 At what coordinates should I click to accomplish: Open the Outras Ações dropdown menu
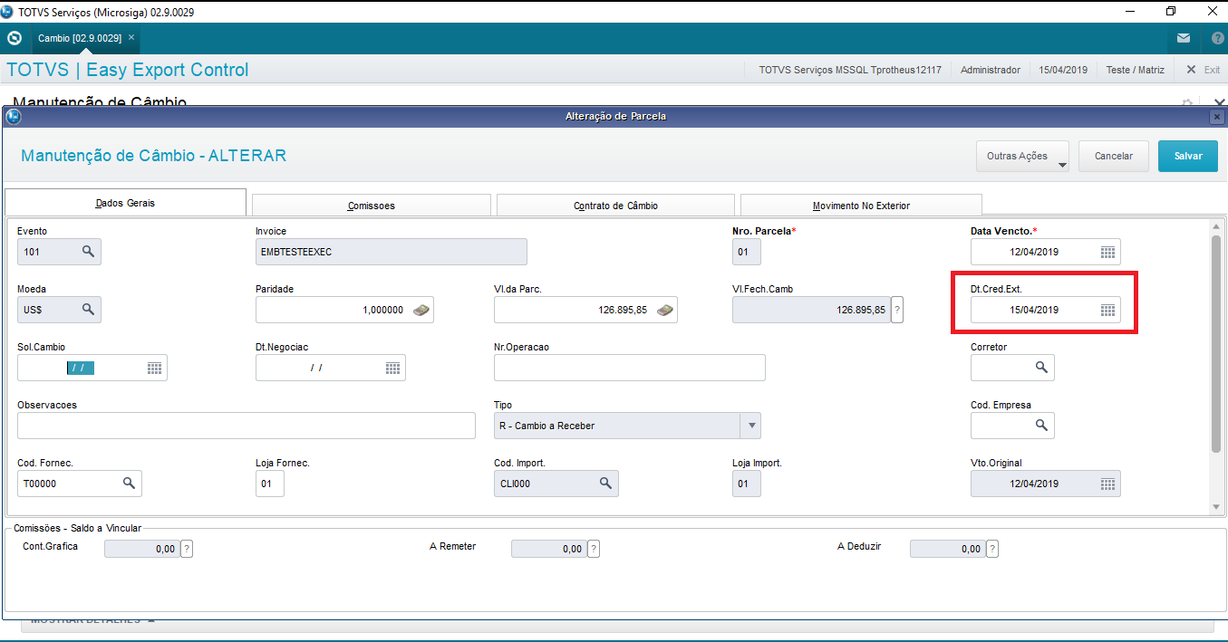1022,156
